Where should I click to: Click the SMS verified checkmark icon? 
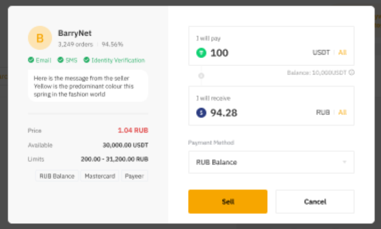coord(60,60)
